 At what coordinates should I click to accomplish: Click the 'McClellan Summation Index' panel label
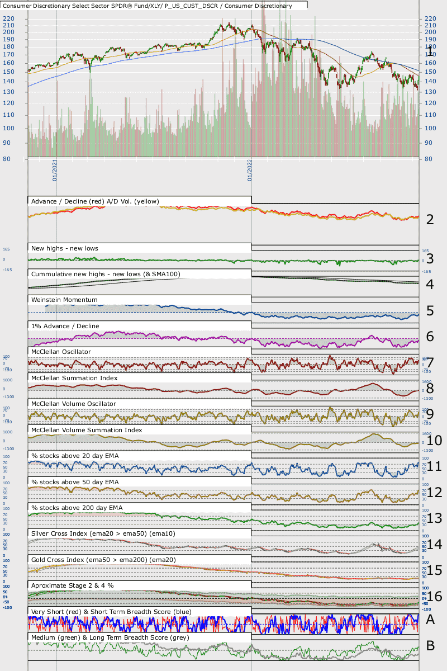(x=75, y=378)
